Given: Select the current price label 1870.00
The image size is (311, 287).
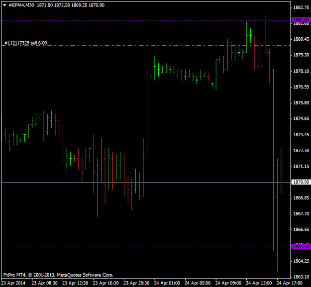Looking at the screenshot, I should pyautogui.click(x=301, y=182).
